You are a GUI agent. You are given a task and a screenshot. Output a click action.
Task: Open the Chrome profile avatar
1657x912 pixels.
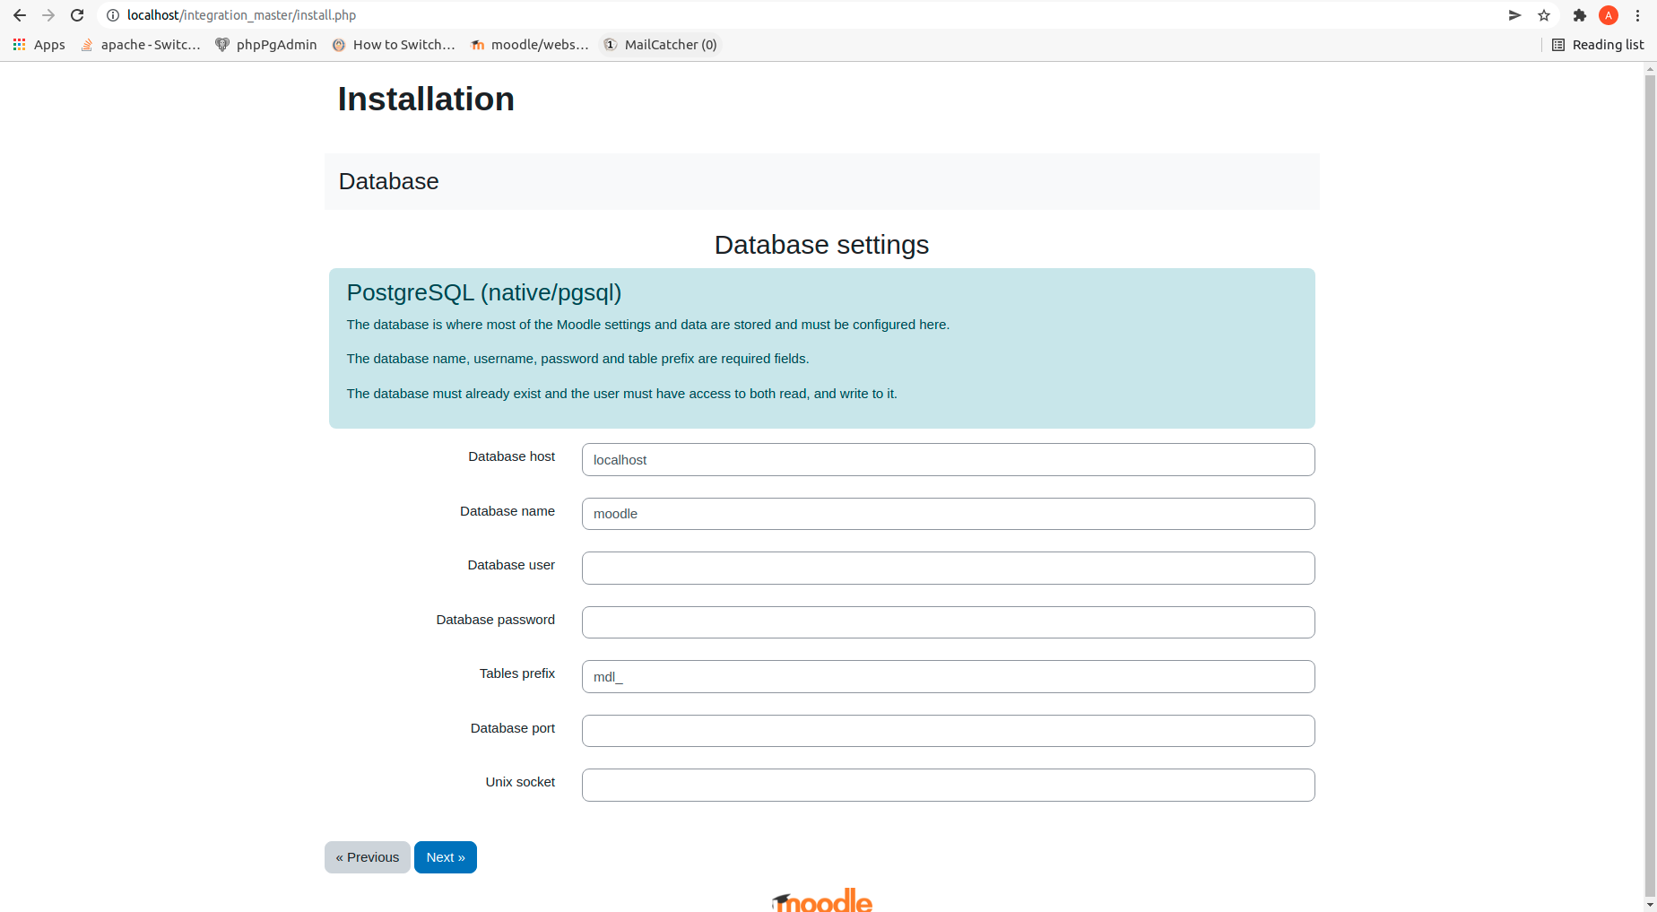1609,15
